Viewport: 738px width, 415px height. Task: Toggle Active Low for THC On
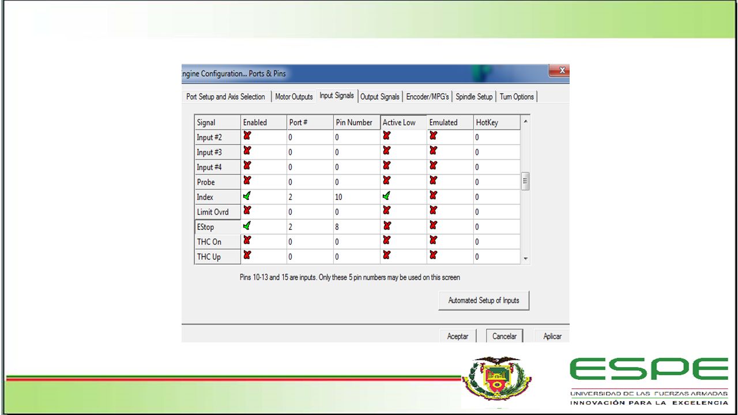(x=387, y=241)
